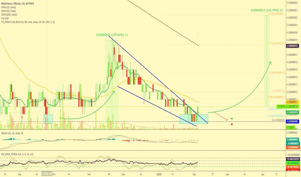Image resolution: width=301 pixels, height=177 pixels.
Task: Click the 0.00000021 price scale tick
Action: (x=293, y=25)
